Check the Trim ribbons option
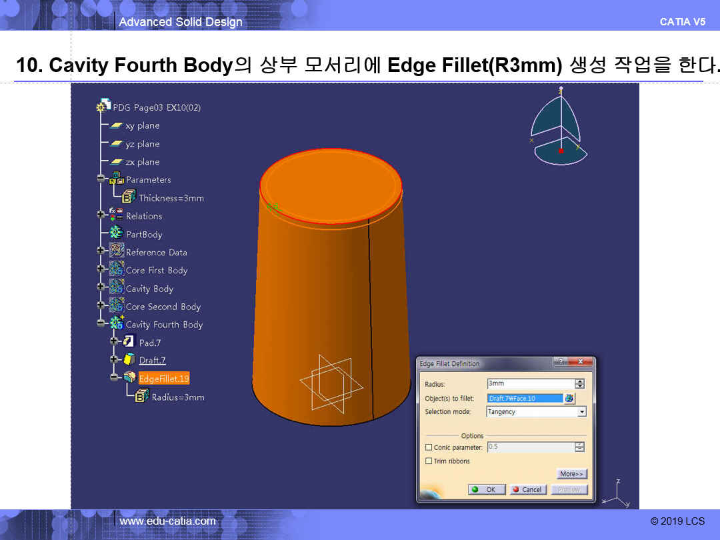 point(429,461)
